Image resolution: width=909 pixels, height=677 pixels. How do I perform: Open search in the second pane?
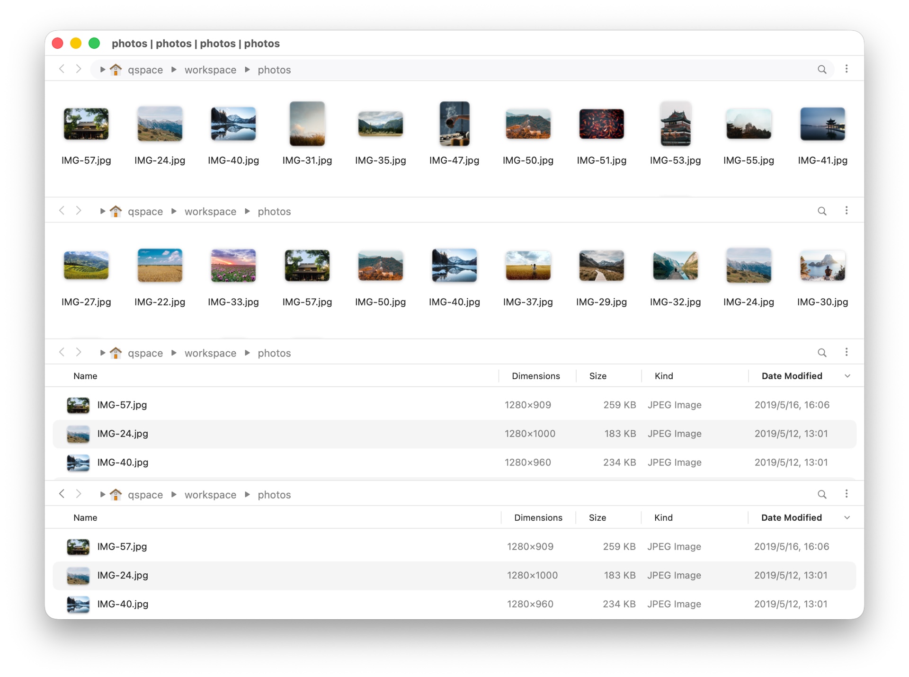(822, 211)
